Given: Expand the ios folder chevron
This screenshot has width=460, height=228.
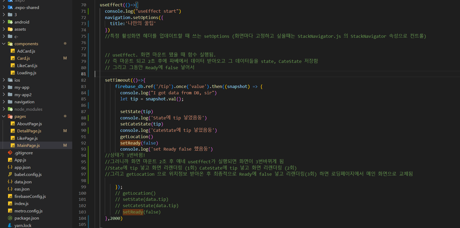Looking at the screenshot, I should [4, 80].
